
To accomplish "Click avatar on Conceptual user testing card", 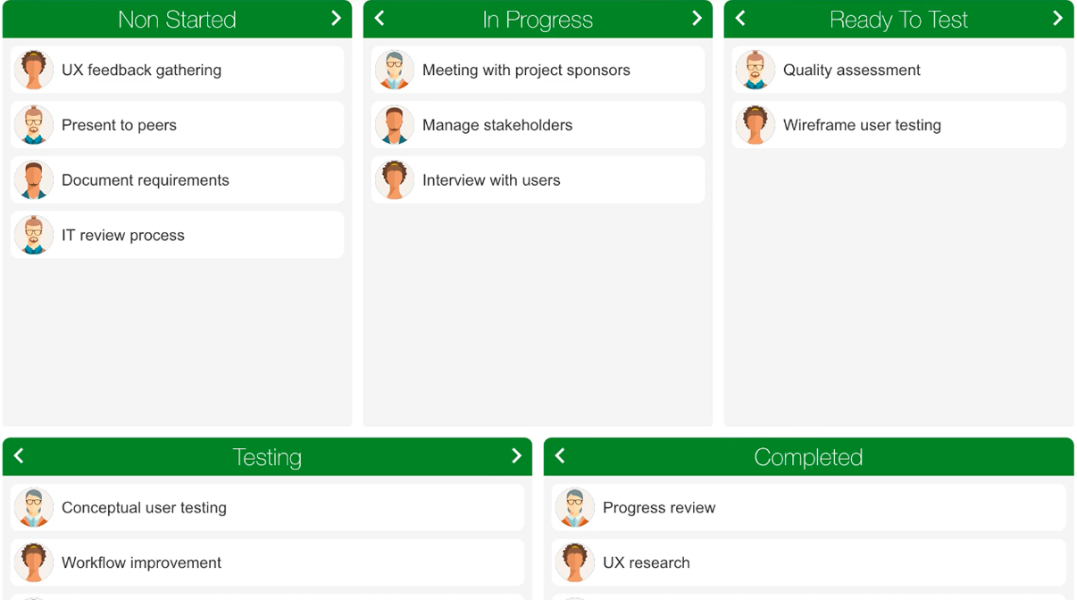I will coord(34,507).
